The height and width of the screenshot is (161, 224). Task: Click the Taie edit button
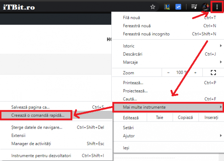tap(159, 118)
